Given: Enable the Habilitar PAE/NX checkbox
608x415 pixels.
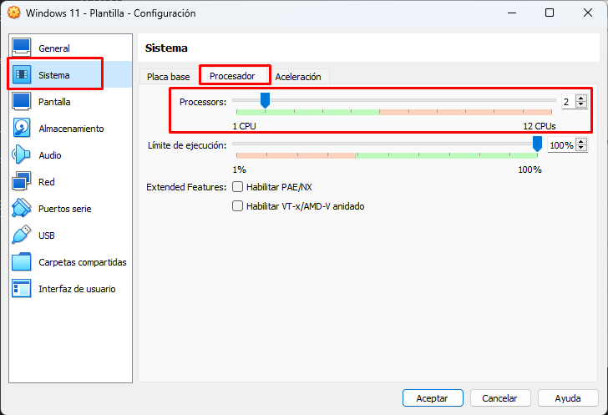Looking at the screenshot, I should [238, 187].
